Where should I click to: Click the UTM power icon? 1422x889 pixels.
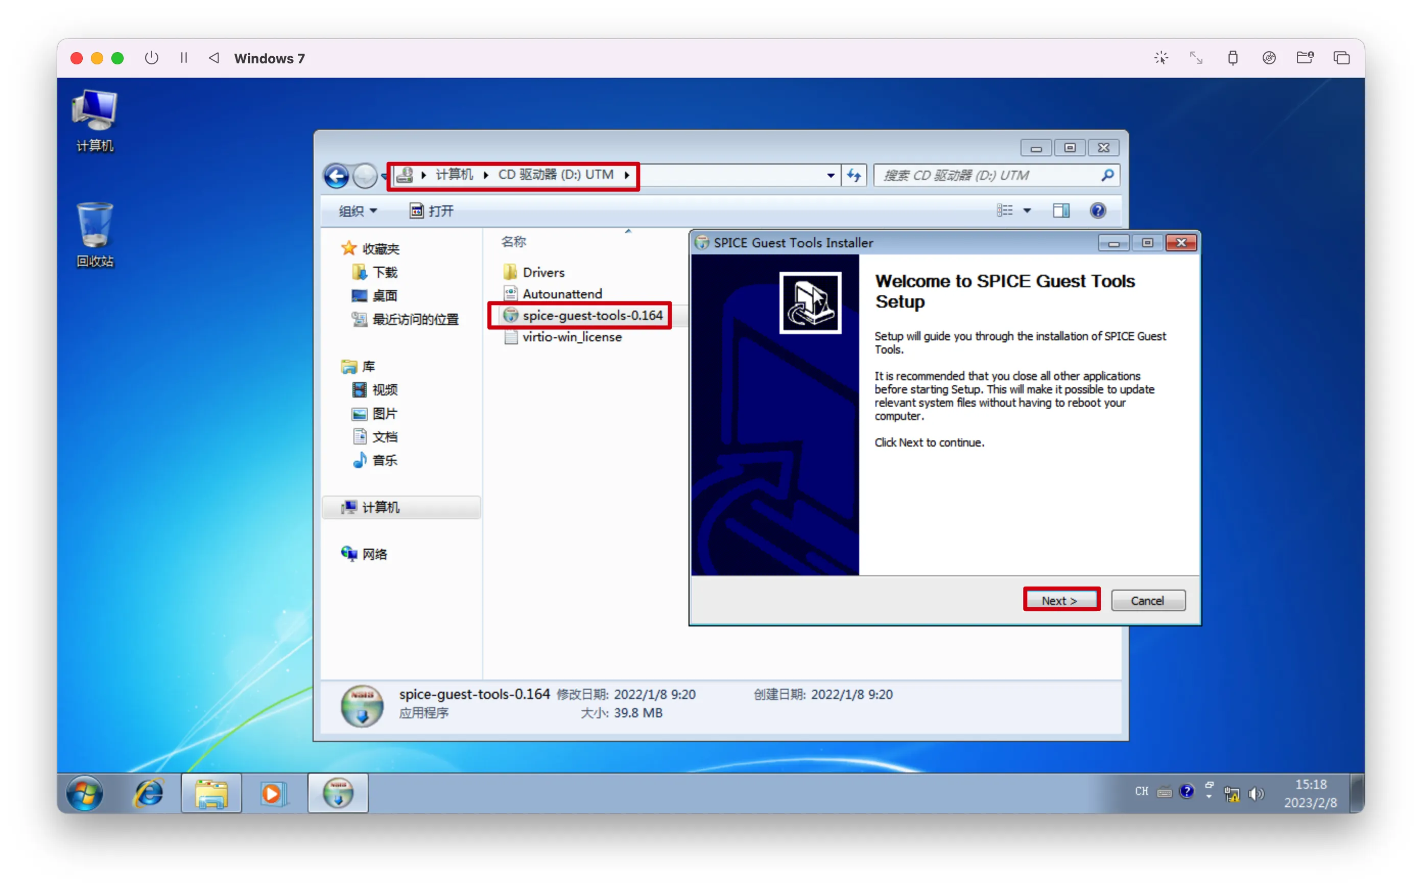[x=152, y=58]
